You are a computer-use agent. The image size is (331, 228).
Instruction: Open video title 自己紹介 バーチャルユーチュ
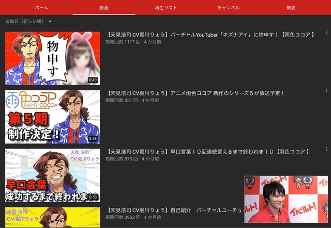(175, 210)
